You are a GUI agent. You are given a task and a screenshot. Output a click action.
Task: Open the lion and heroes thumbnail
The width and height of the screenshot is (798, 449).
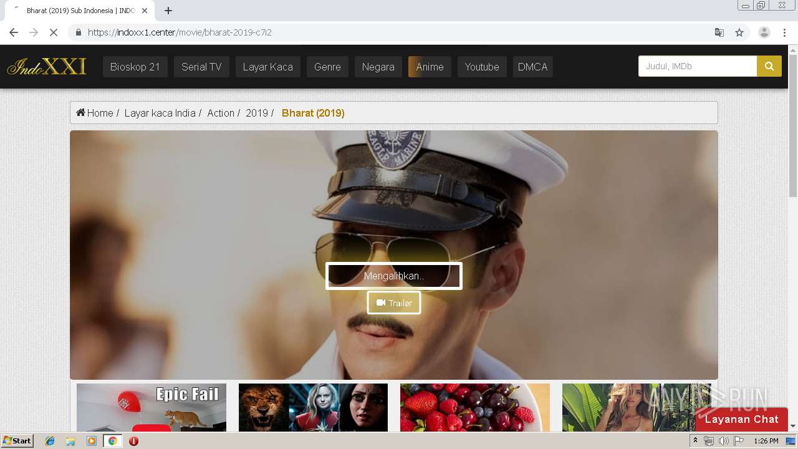click(x=313, y=407)
